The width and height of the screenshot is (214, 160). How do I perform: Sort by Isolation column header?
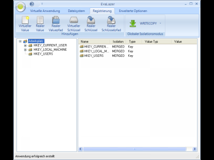click(118, 42)
